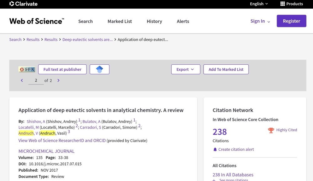Click 'In Web of Science Core Collection' text
The image size is (313, 181).
[x=245, y=120]
